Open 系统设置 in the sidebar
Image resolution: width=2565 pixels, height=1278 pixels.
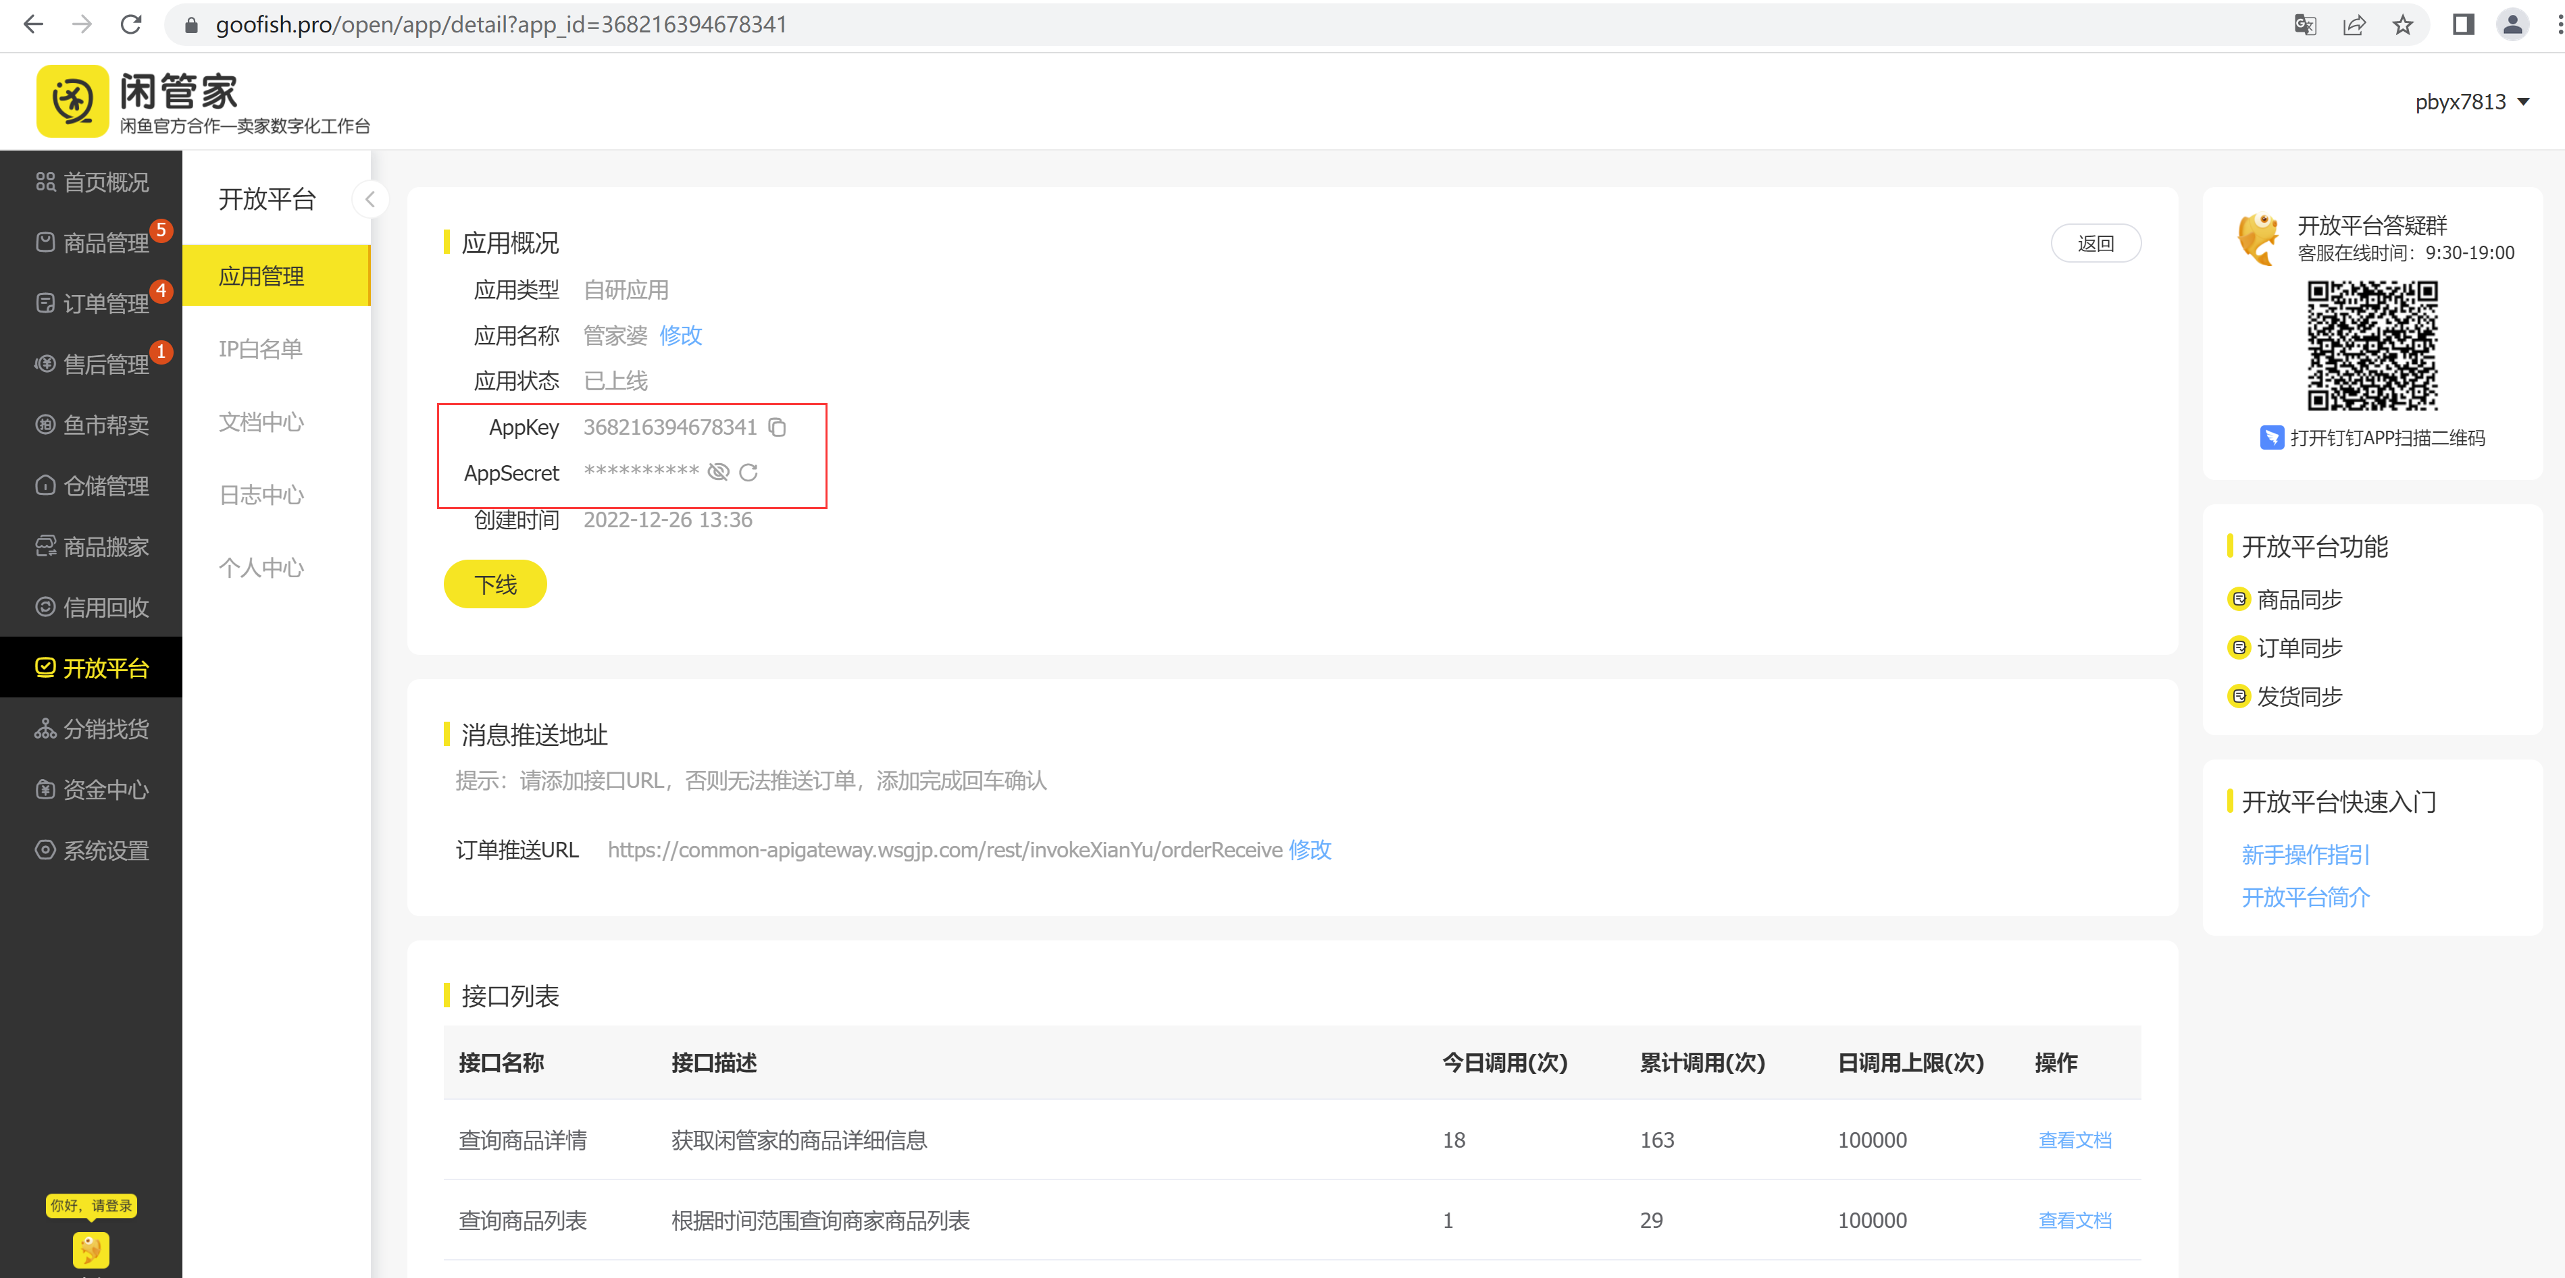91,850
